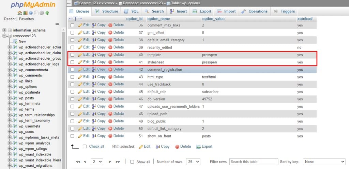The height and width of the screenshot is (169, 349).
Task: Switch to the Structure tab
Action: click(x=106, y=11)
